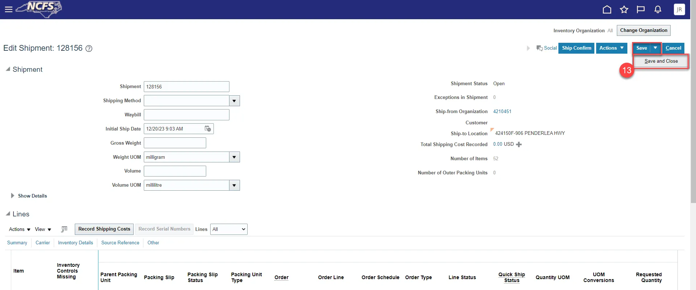Switch to the Other tab
This screenshot has height=290, width=696.
153,243
